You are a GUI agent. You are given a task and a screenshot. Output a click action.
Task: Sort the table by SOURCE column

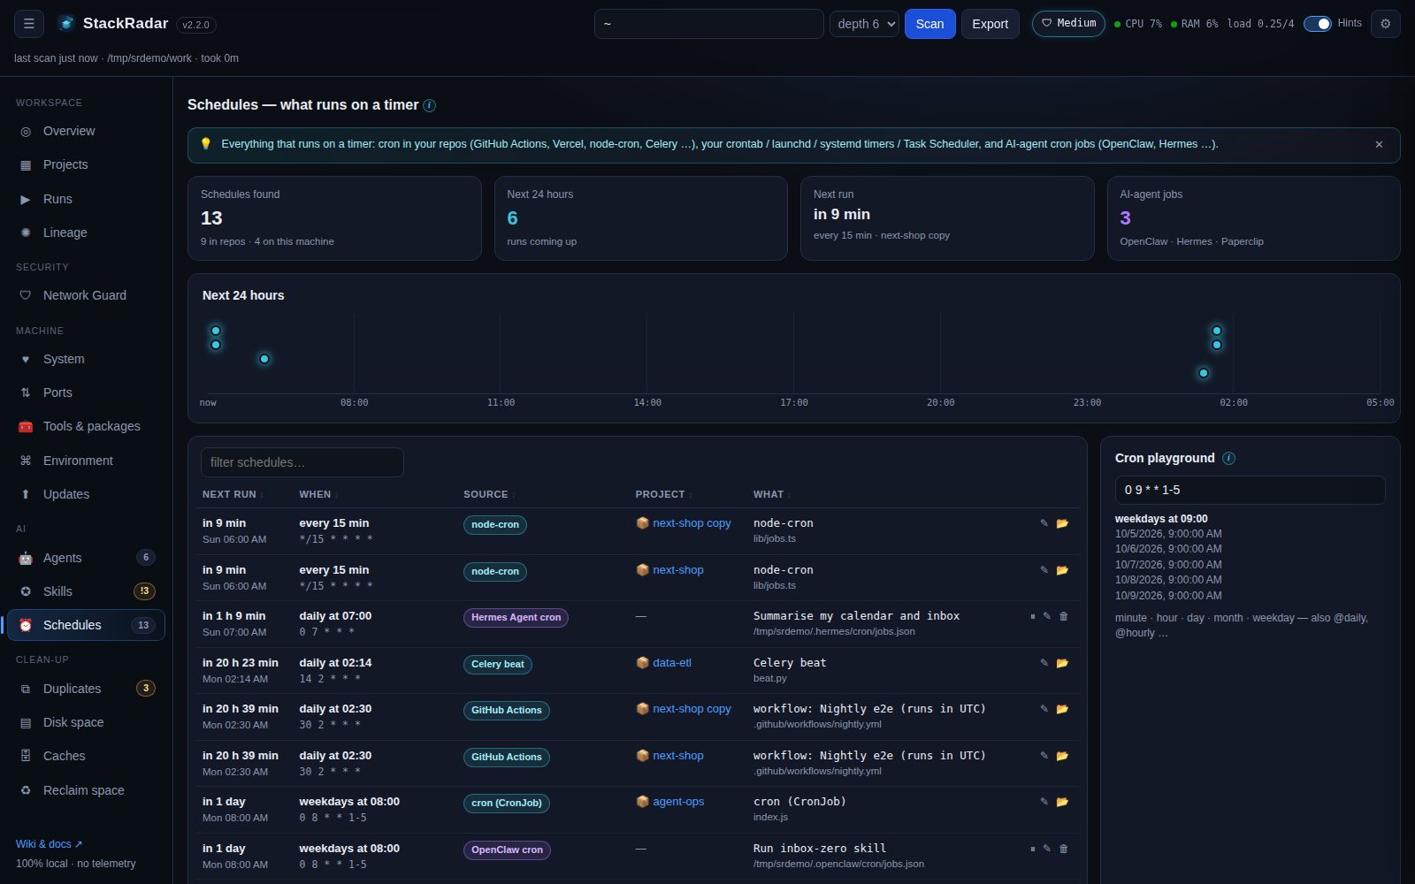point(489,494)
